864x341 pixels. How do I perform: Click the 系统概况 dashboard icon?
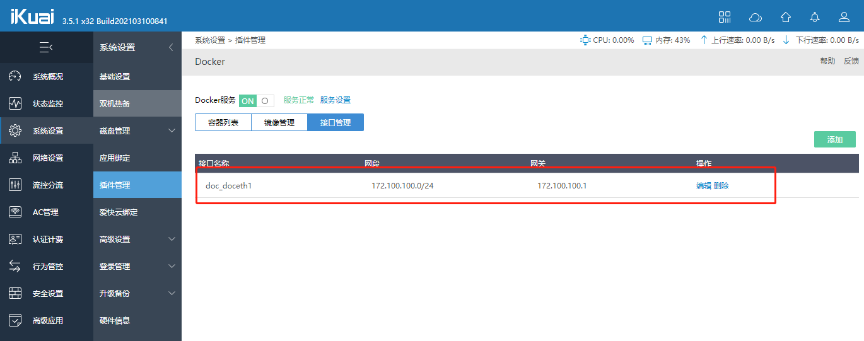(15, 77)
